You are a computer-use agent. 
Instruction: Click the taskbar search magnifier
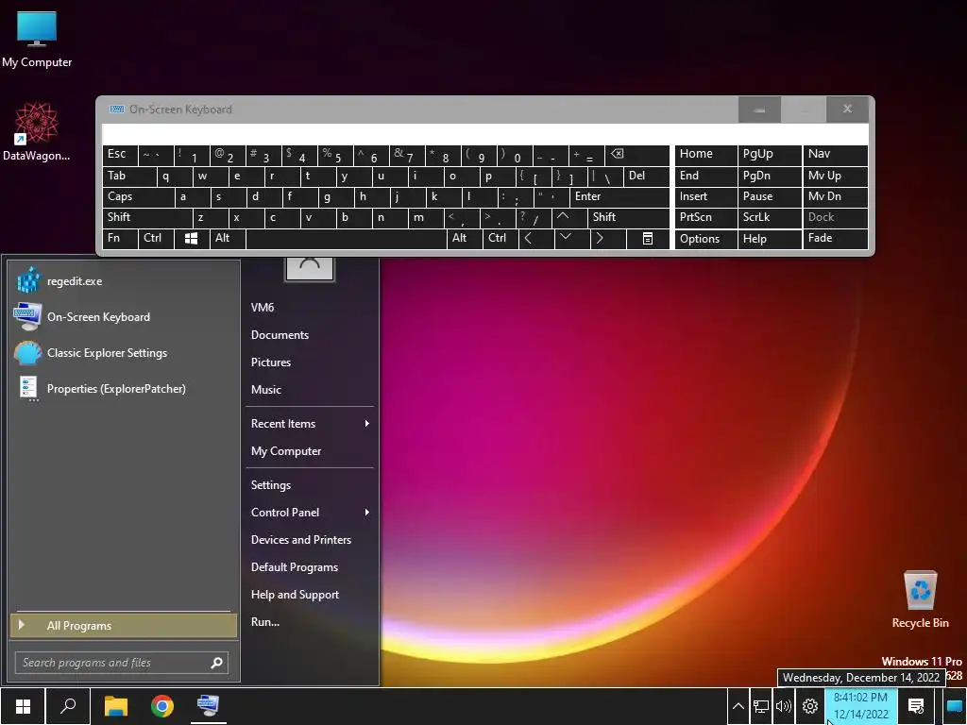68,706
